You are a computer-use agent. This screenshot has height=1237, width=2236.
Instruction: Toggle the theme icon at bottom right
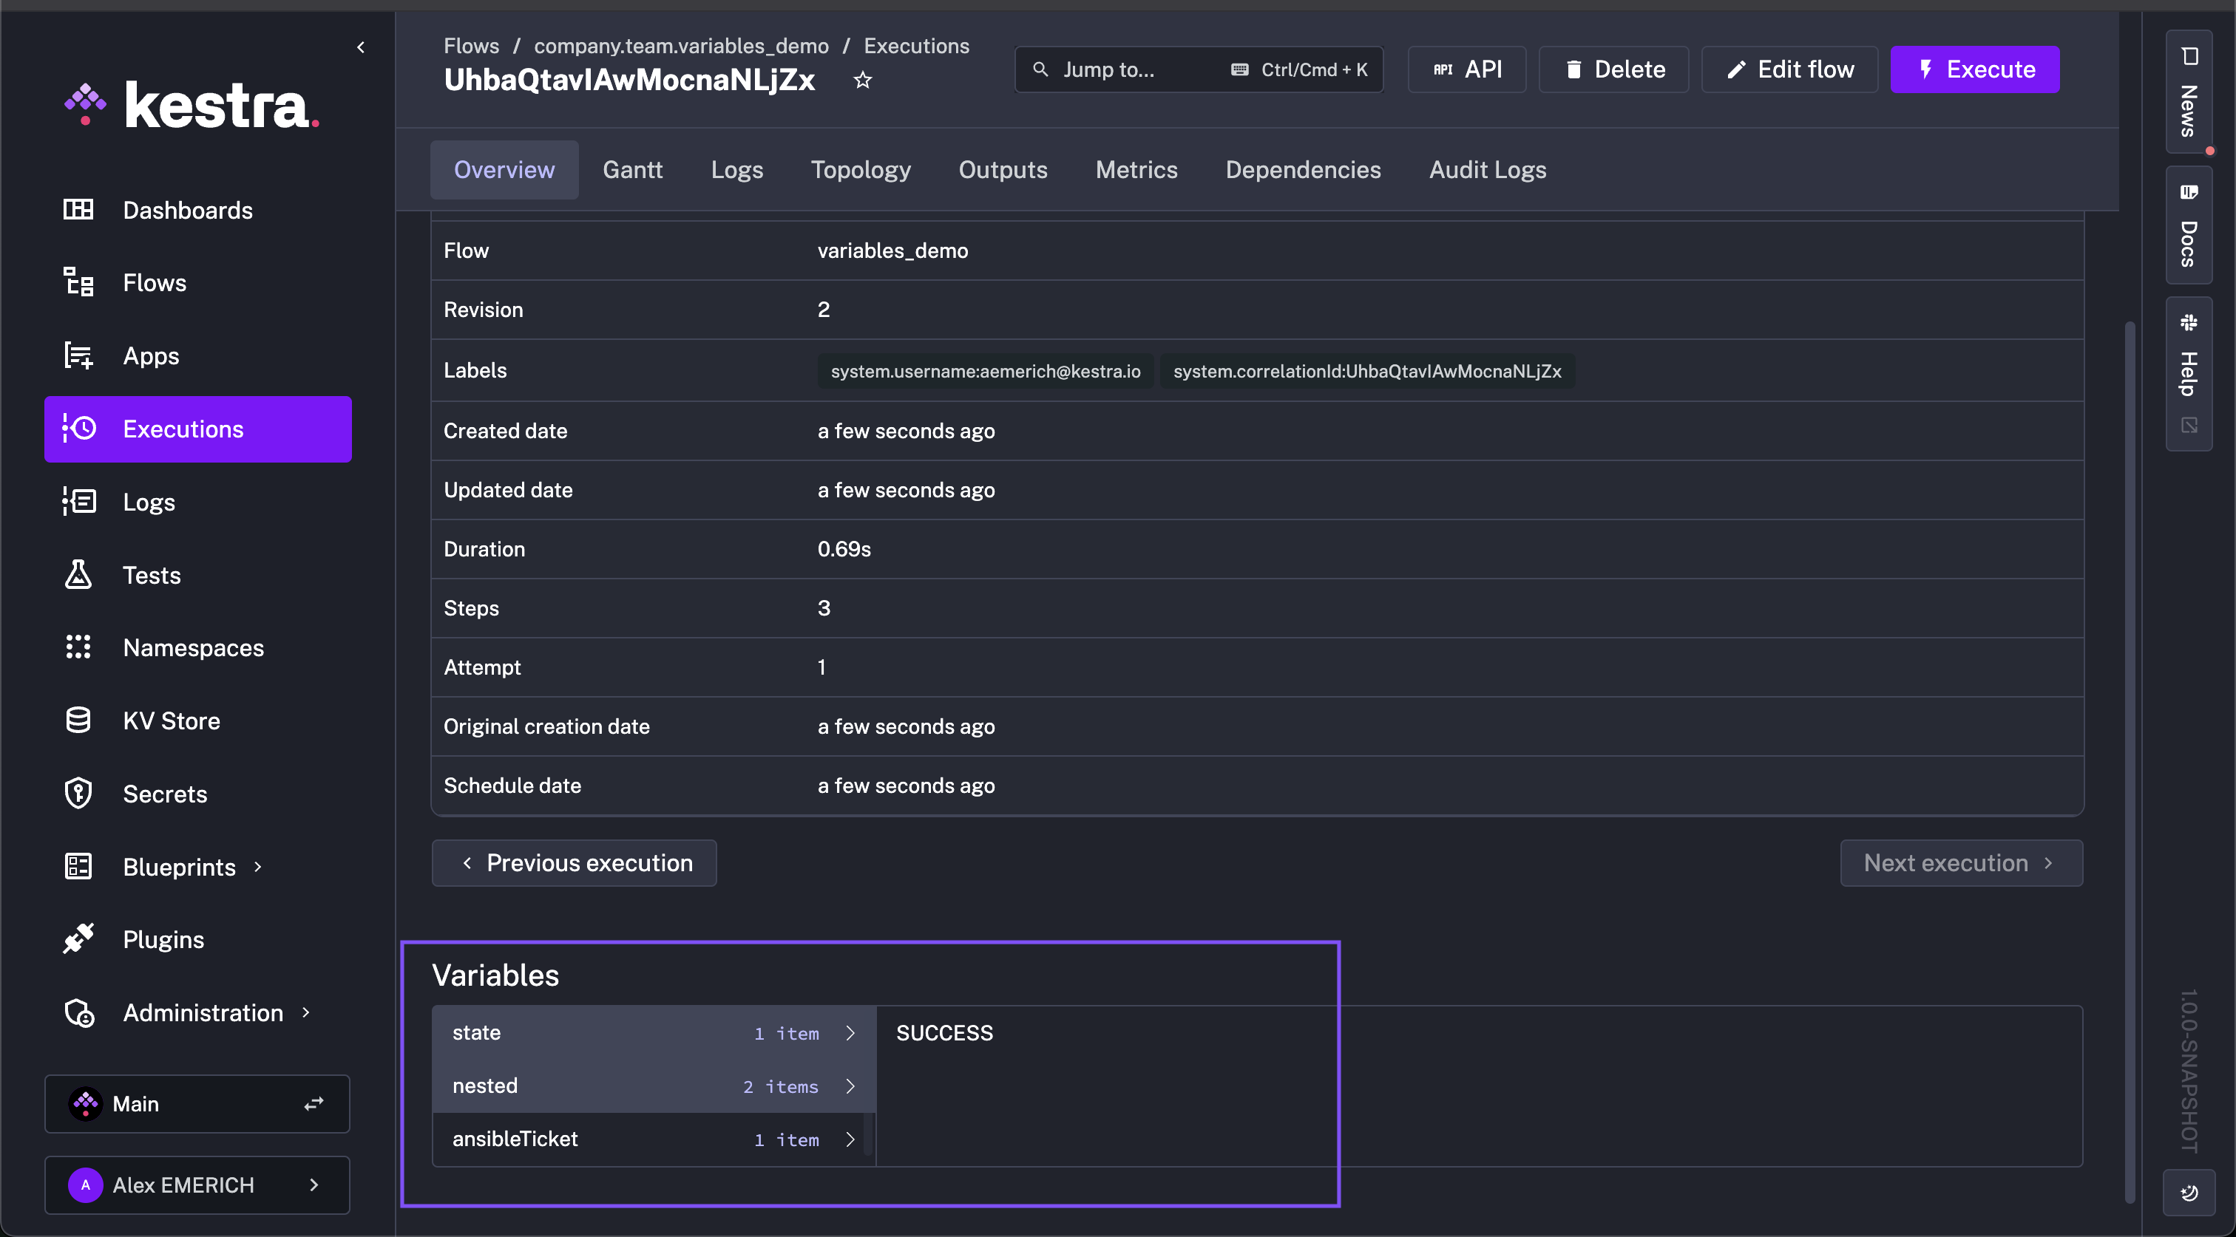tap(2188, 1192)
